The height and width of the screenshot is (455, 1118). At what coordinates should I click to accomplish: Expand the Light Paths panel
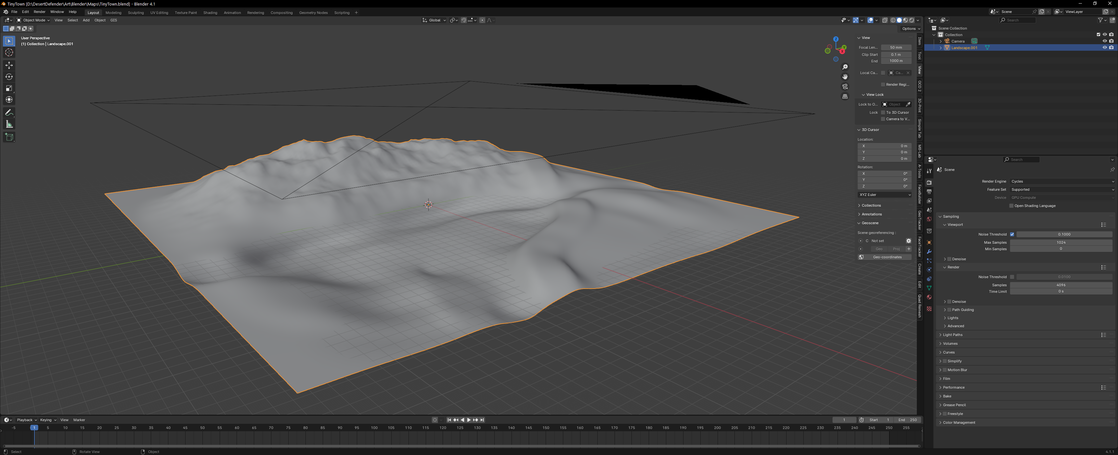click(953, 335)
